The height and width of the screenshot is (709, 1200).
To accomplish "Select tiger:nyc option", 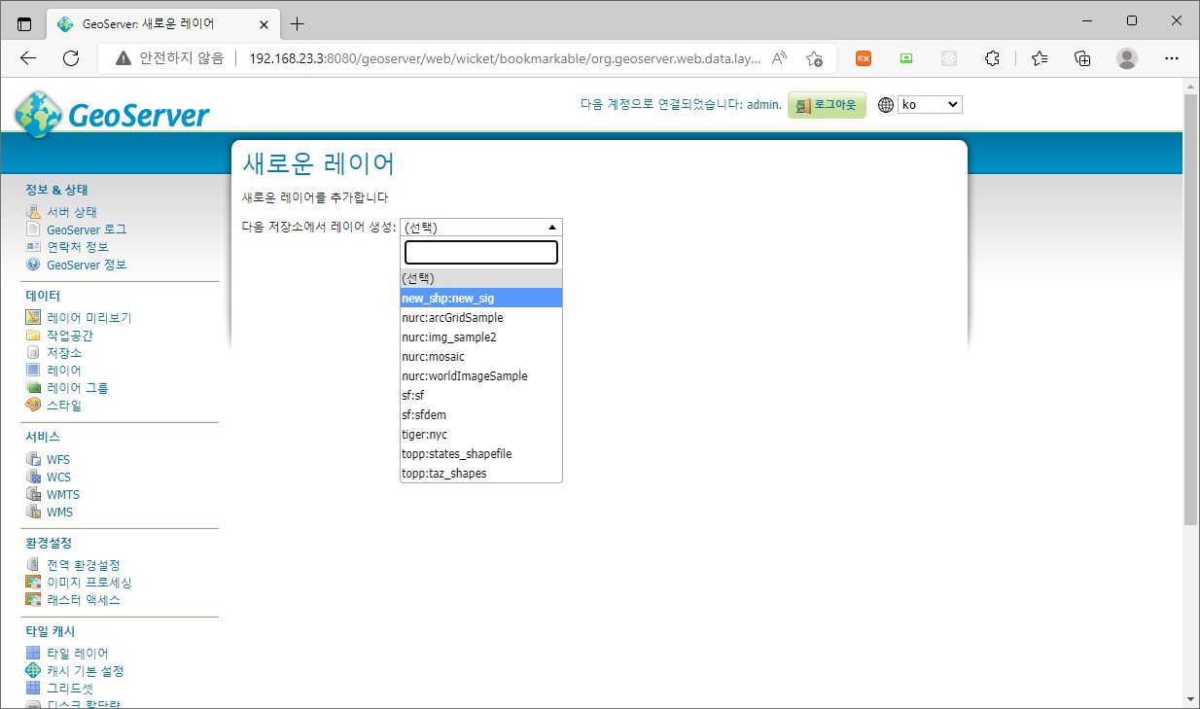I will click(481, 435).
